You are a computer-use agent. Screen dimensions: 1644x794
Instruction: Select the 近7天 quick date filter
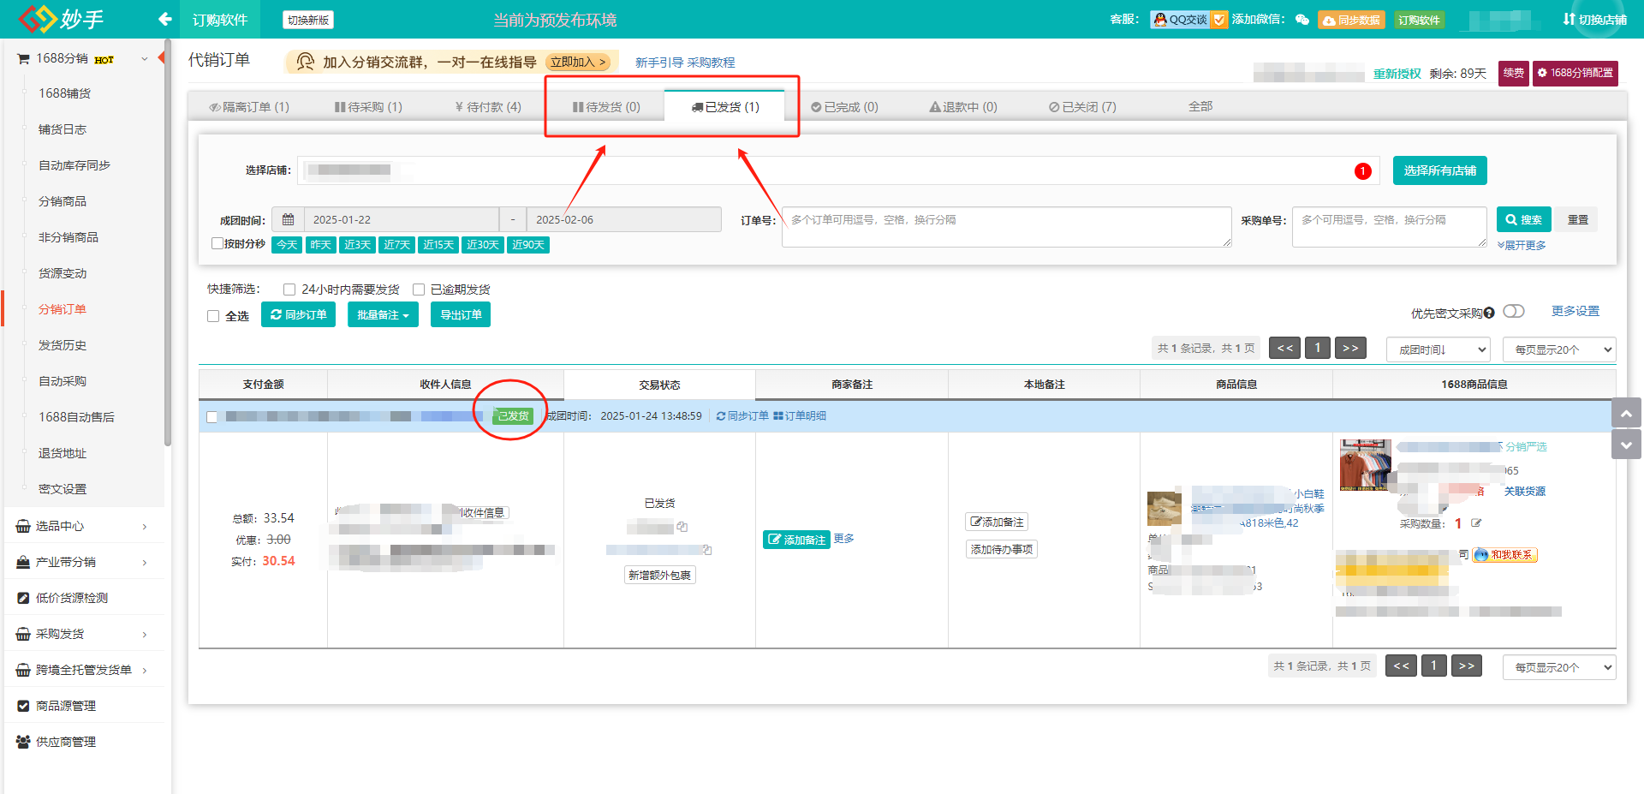coord(396,245)
